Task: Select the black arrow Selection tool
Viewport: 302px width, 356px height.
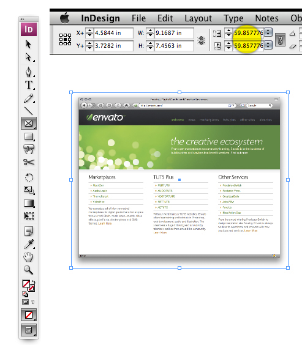Action: [x=28, y=44]
